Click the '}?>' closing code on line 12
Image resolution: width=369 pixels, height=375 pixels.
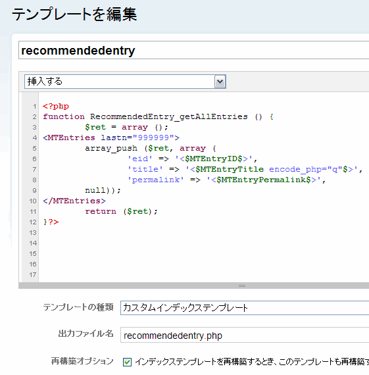[51, 222]
